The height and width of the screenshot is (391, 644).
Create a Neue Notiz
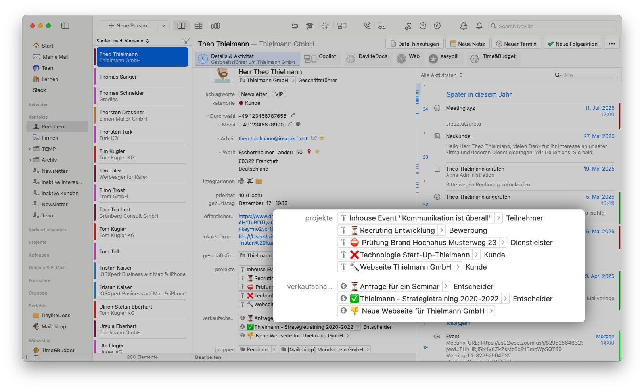[468, 44]
